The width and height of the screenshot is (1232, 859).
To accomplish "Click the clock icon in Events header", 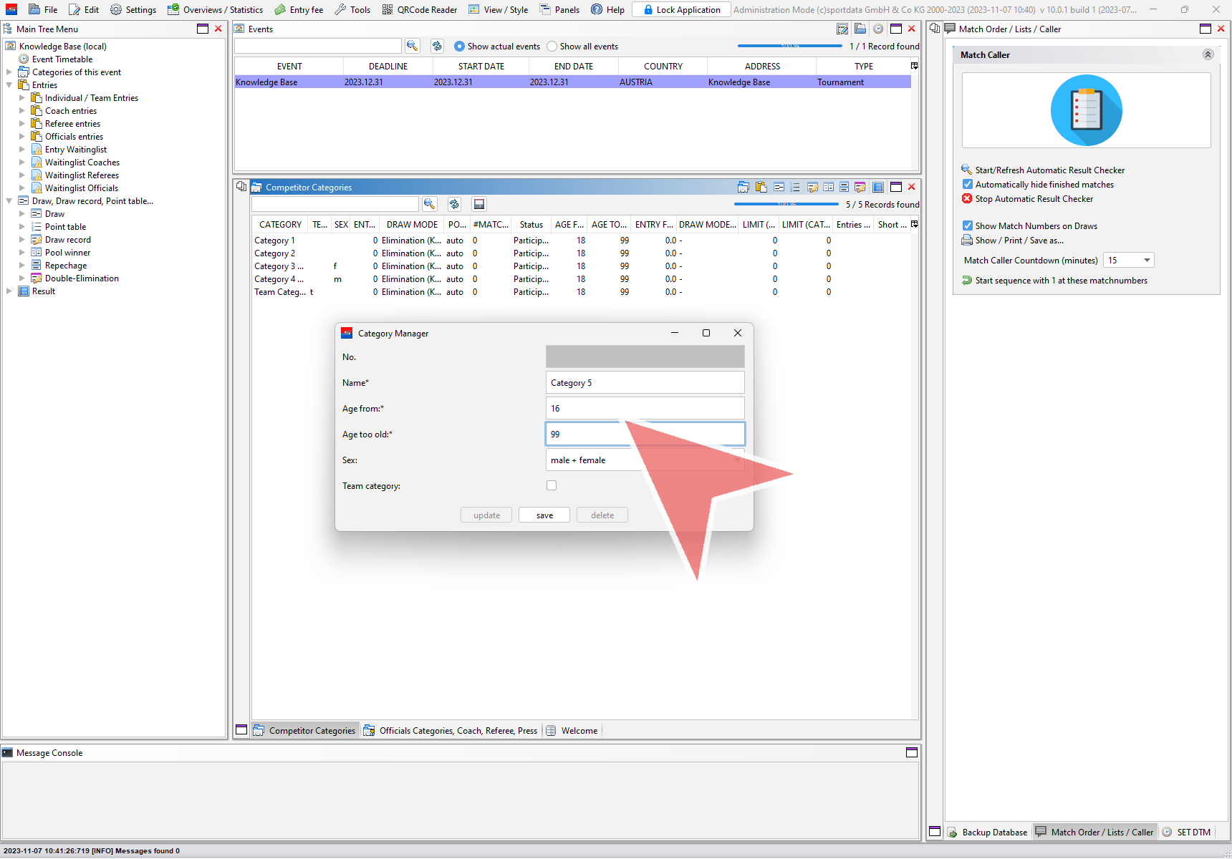I will pos(877,29).
